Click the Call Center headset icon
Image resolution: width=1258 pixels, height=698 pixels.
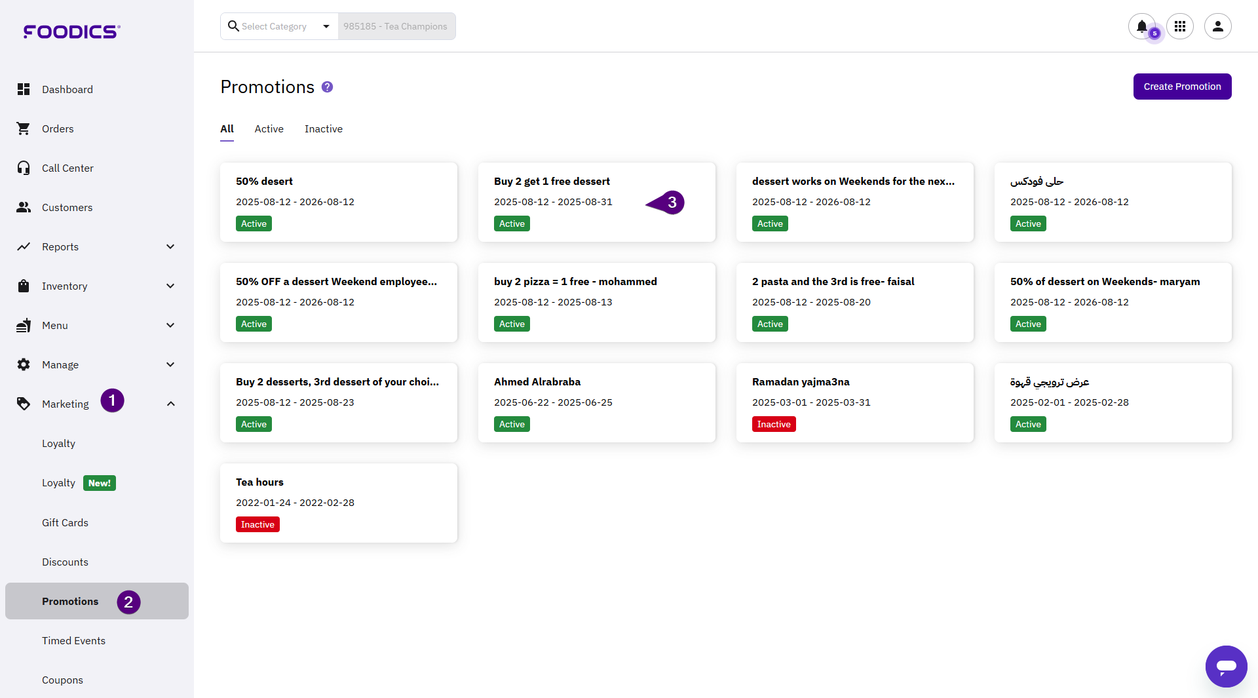[24, 168]
